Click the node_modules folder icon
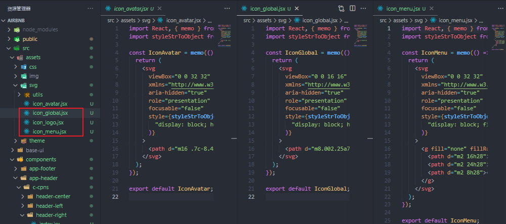 (x=17, y=30)
